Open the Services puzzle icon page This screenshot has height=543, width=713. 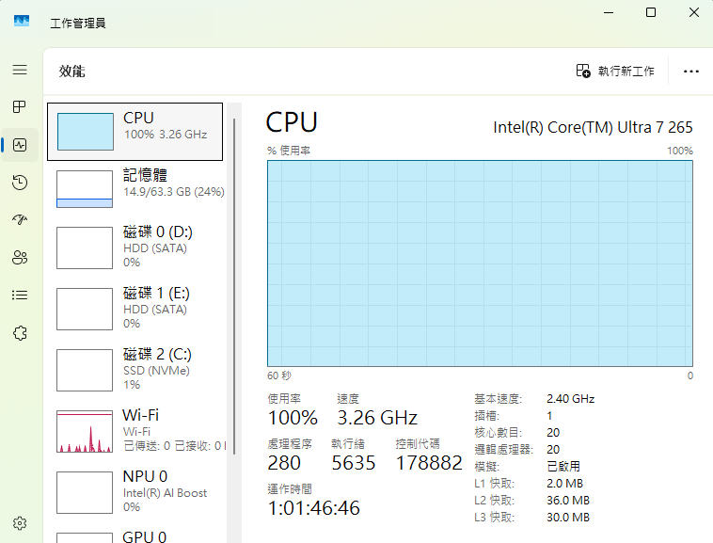(x=20, y=333)
